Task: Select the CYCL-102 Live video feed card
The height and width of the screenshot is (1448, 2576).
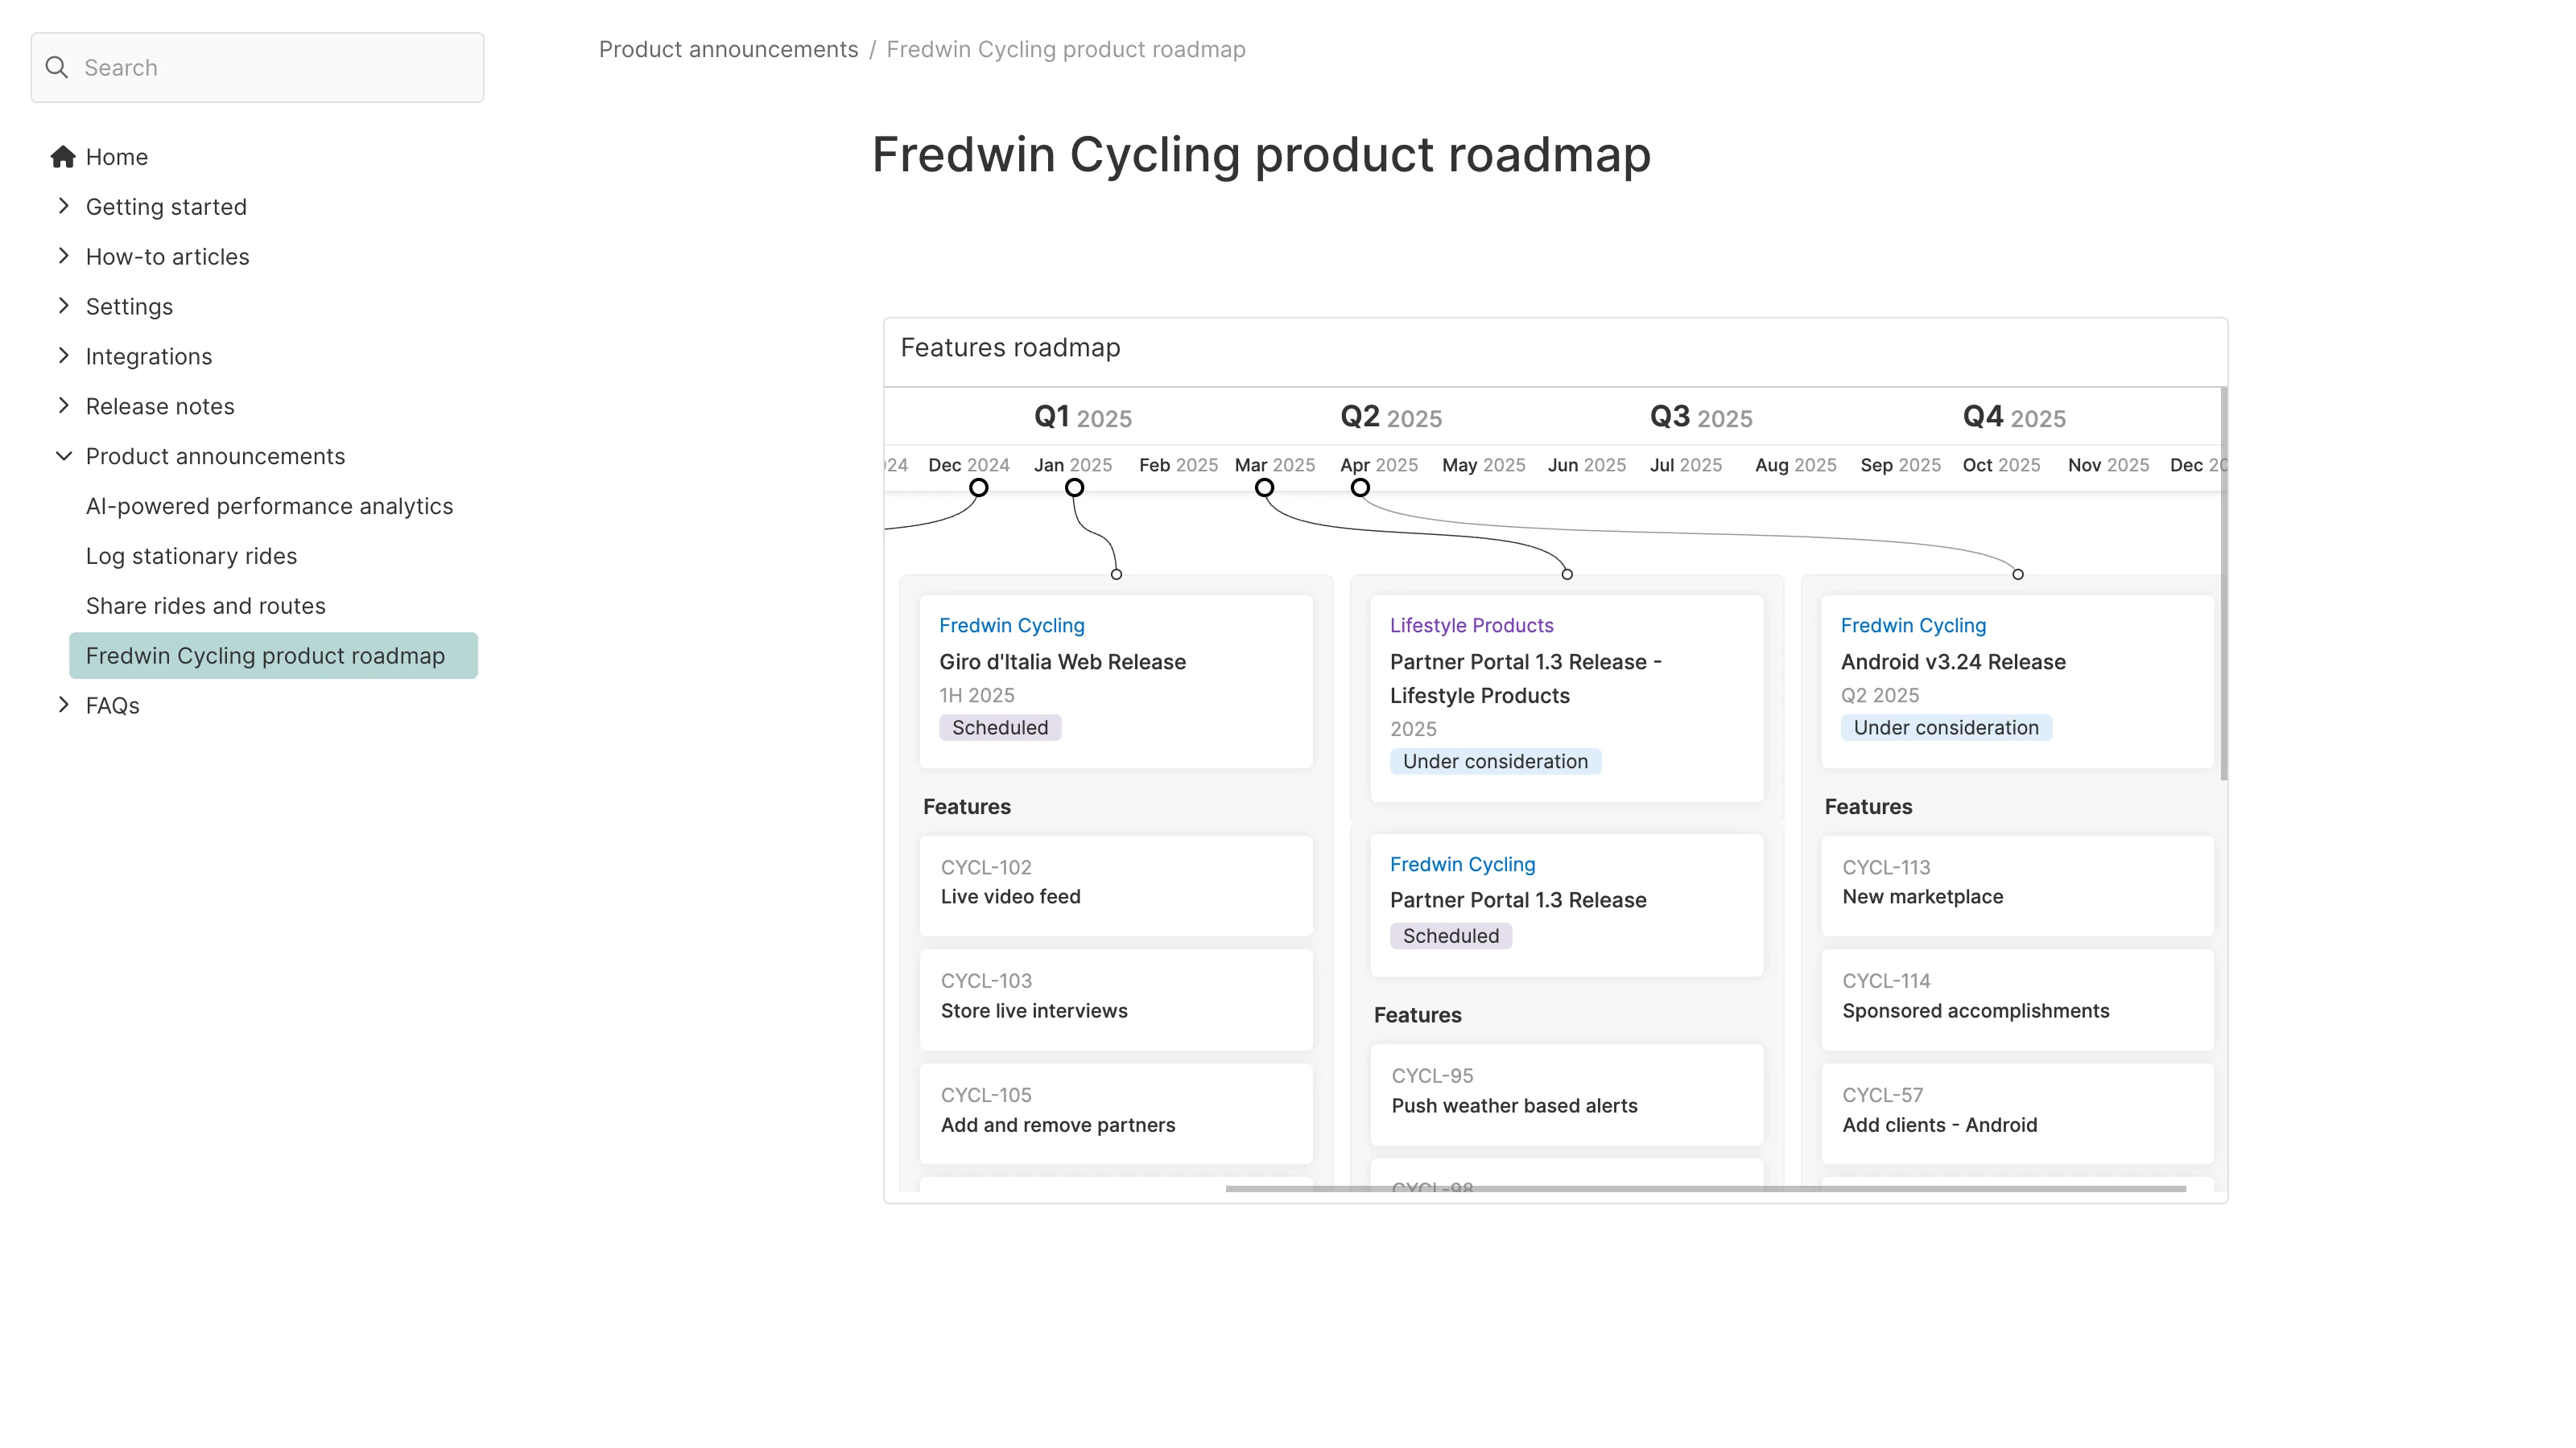Action: (1116, 886)
